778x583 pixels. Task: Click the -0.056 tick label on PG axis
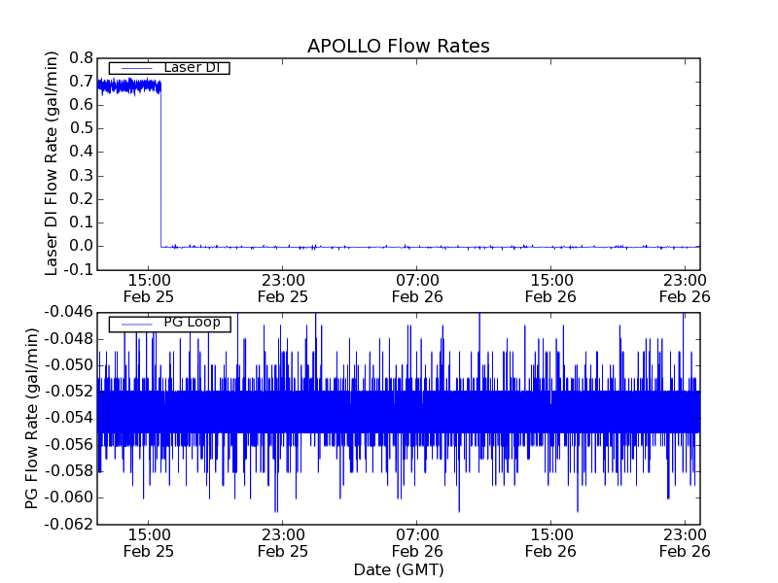tap(68, 445)
